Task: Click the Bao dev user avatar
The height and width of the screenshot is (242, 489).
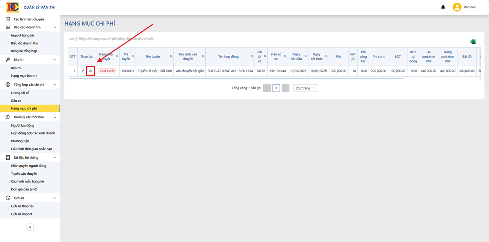Action: tap(457, 7)
